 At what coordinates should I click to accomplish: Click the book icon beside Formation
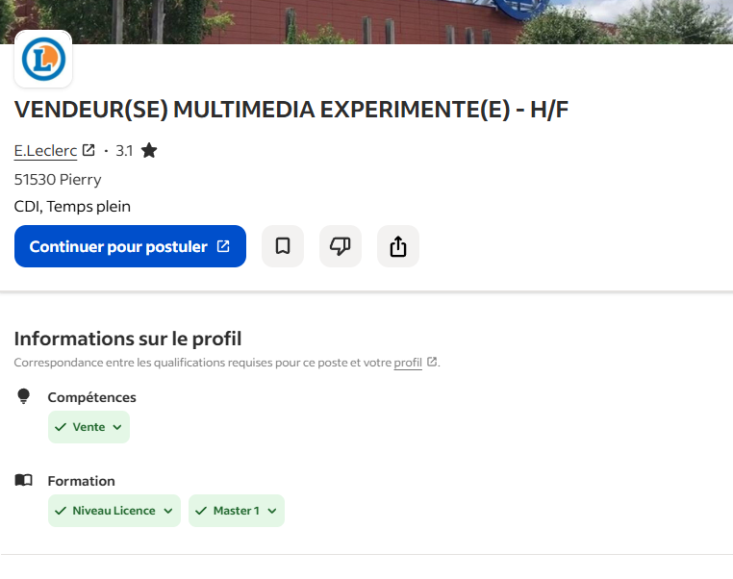(x=24, y=480)
